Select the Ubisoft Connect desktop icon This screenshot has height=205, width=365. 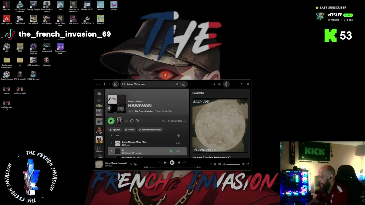(7, 75)
